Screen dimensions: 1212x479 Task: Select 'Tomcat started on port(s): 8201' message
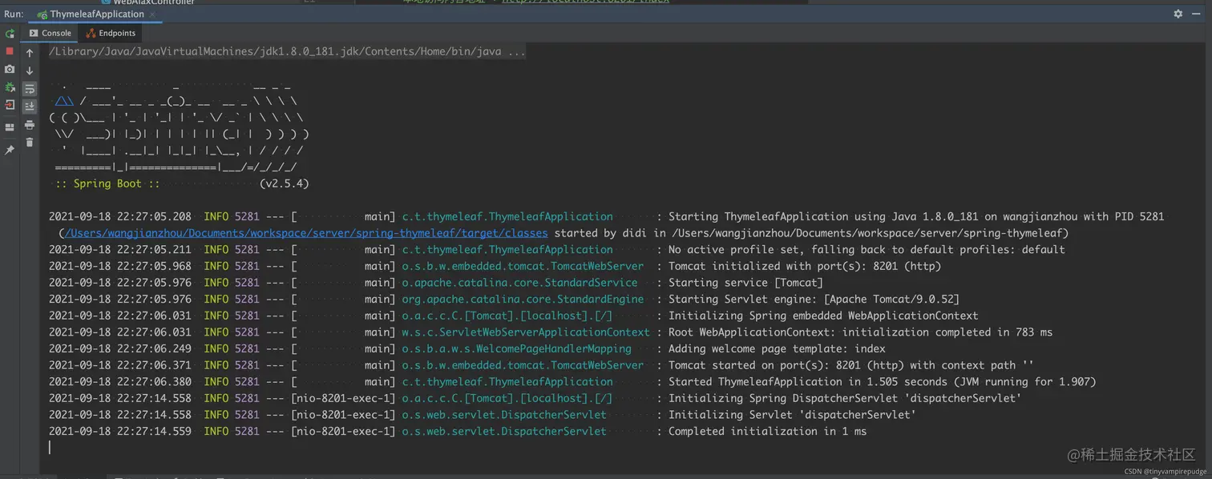pyautogui.click(x=851, y=365)
